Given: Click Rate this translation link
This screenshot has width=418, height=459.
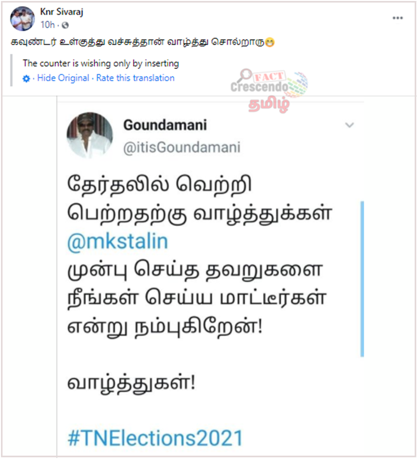Looking at the screenshot, I should click(x=135, y=78).
